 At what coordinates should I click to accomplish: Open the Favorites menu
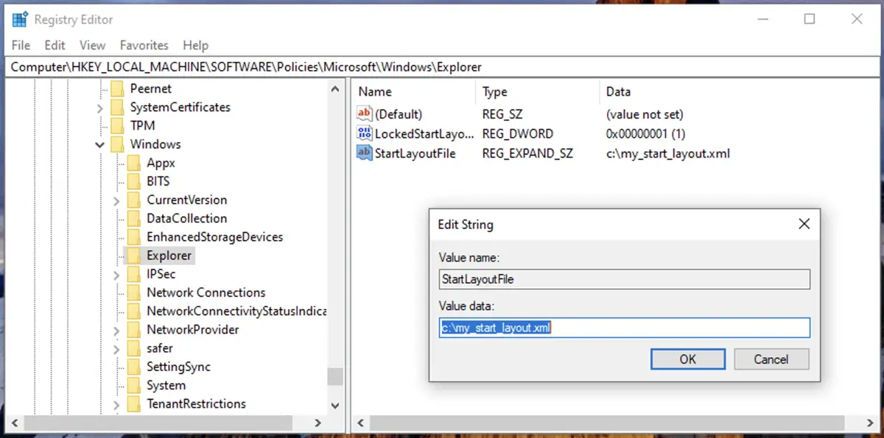pyautogui.click(x=144, y=46)
